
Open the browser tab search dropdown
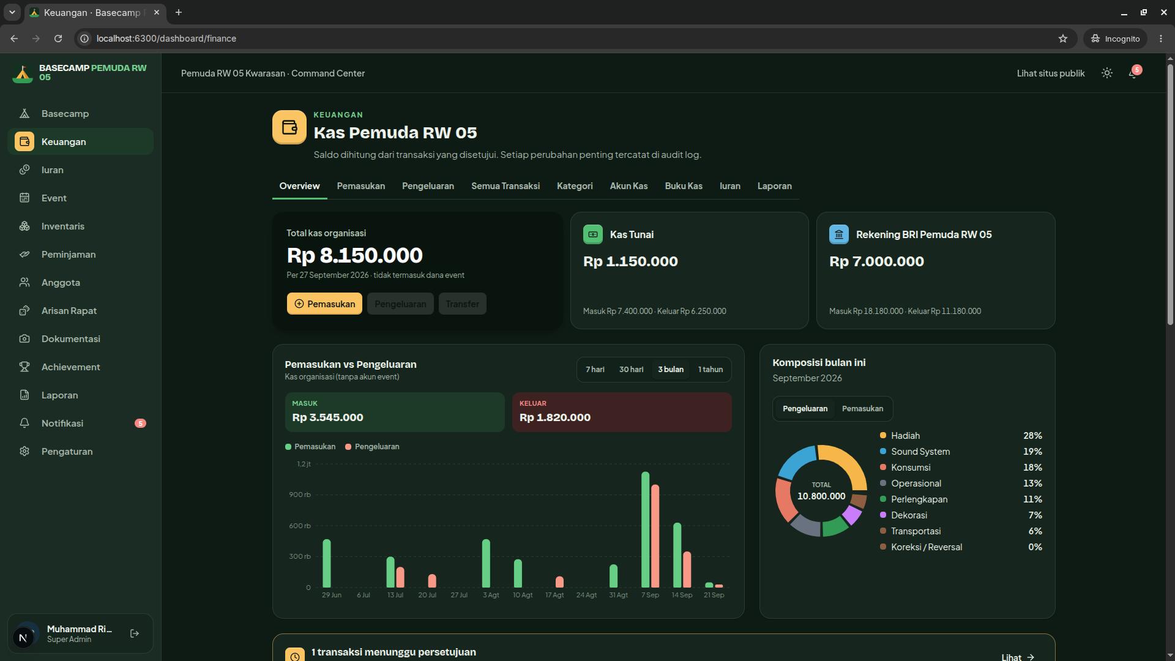point(12,12)
